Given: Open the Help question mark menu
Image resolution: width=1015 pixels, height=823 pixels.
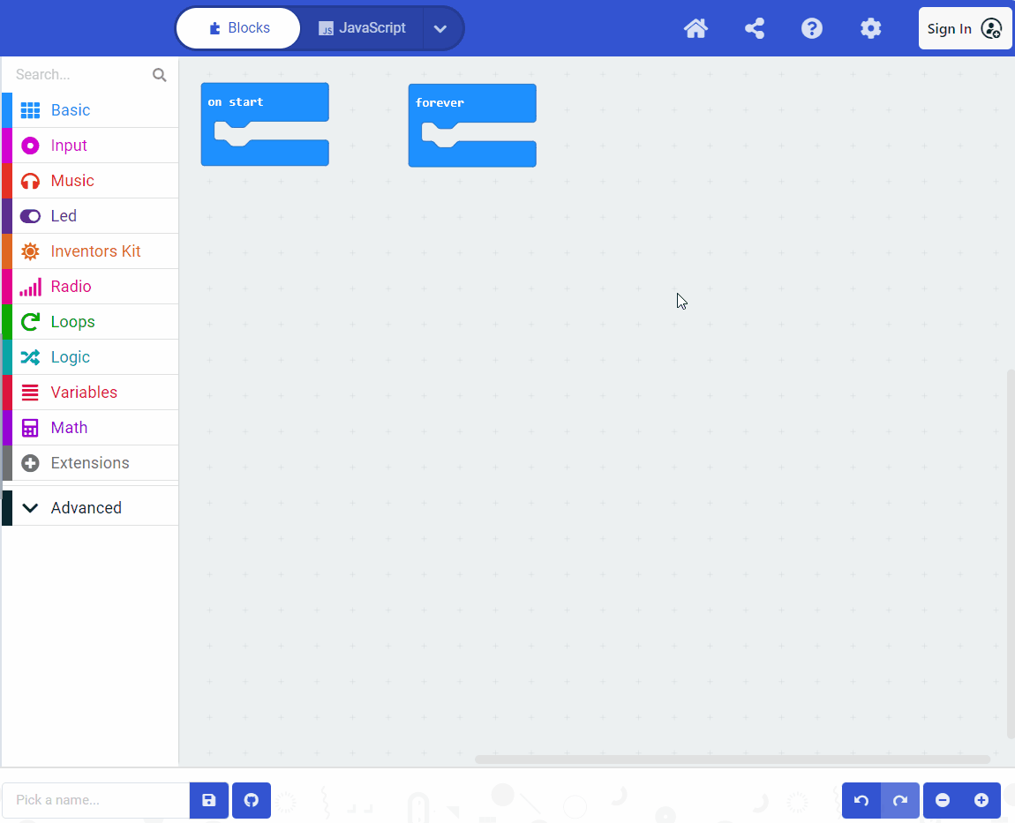Looking at the screenshot, I should point(812,28).
